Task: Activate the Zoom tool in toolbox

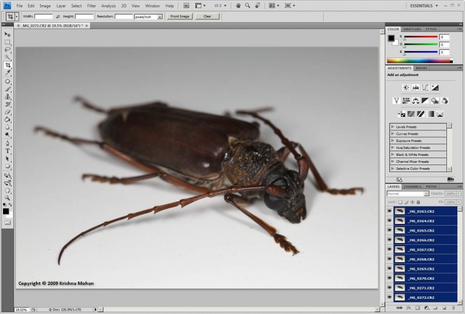Action: (8, 198)
